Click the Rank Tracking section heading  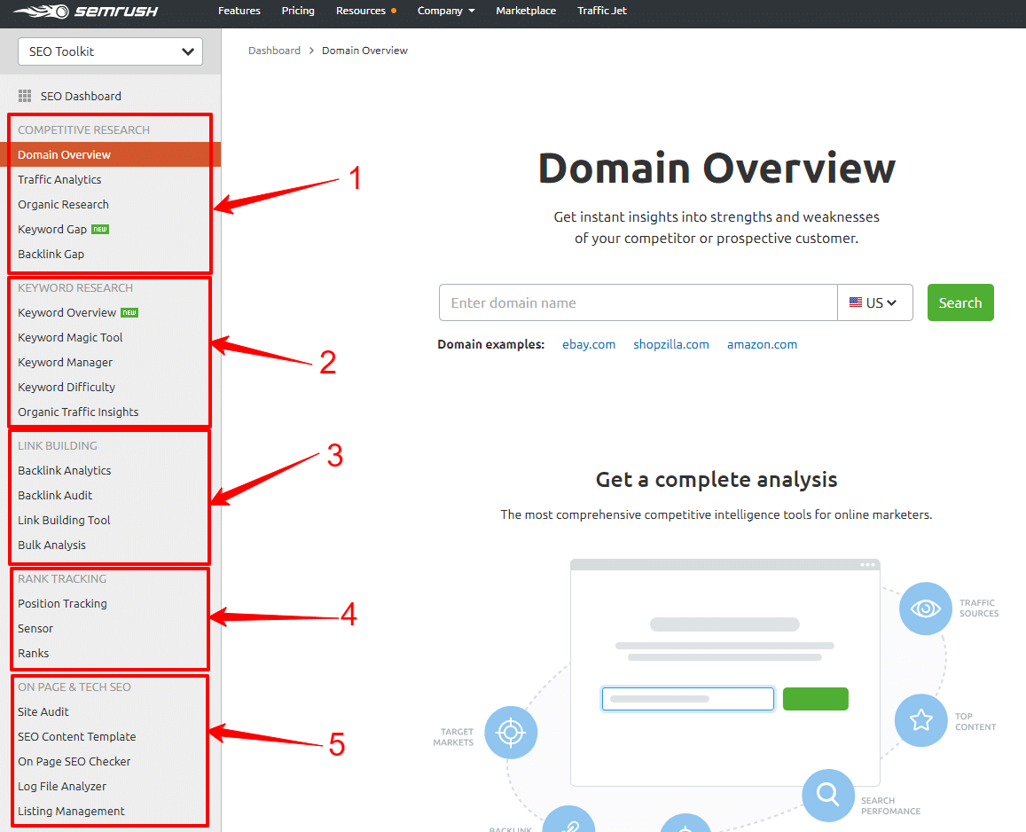tap(62, 578)
